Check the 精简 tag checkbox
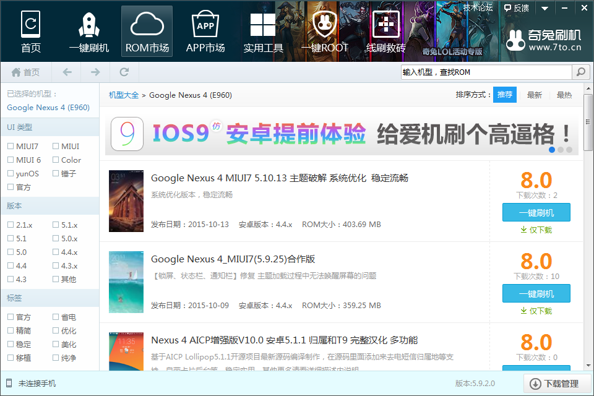This screenshot has height=396, width=594. (11, 331)
